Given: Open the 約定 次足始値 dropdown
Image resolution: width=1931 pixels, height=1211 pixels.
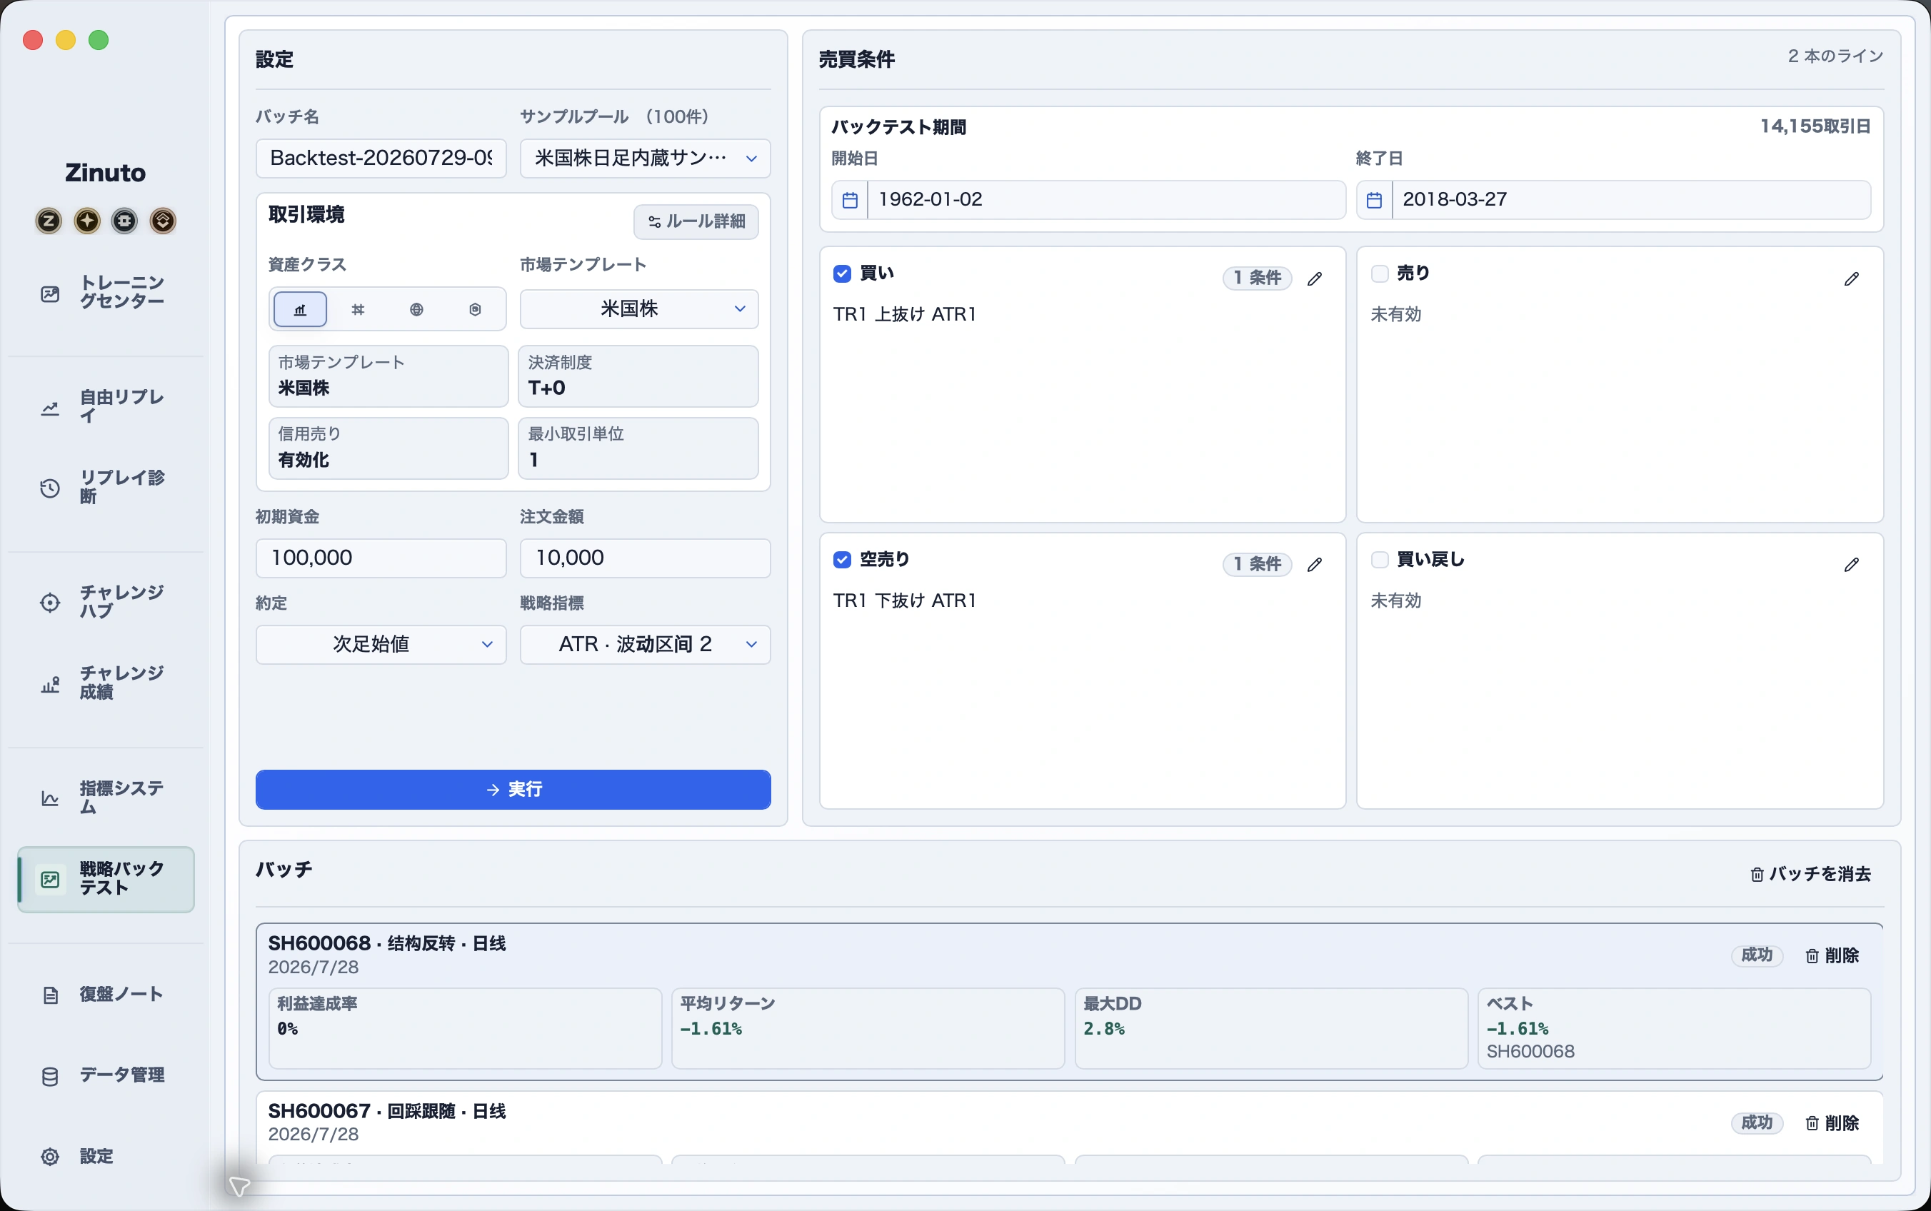Looking at the screenshot, I should [x=381, y=645].
